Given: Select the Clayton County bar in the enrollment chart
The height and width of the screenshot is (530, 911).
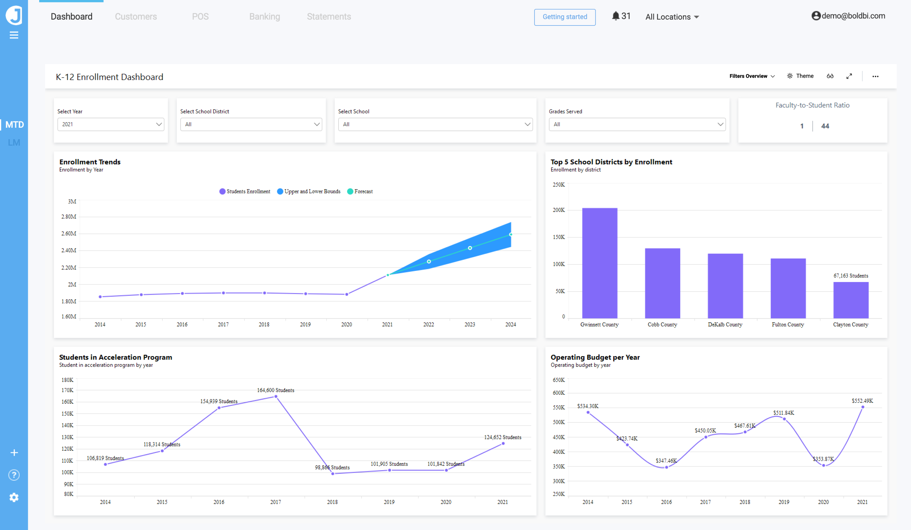Looking at the screenshot, I should tap(850, 300).
